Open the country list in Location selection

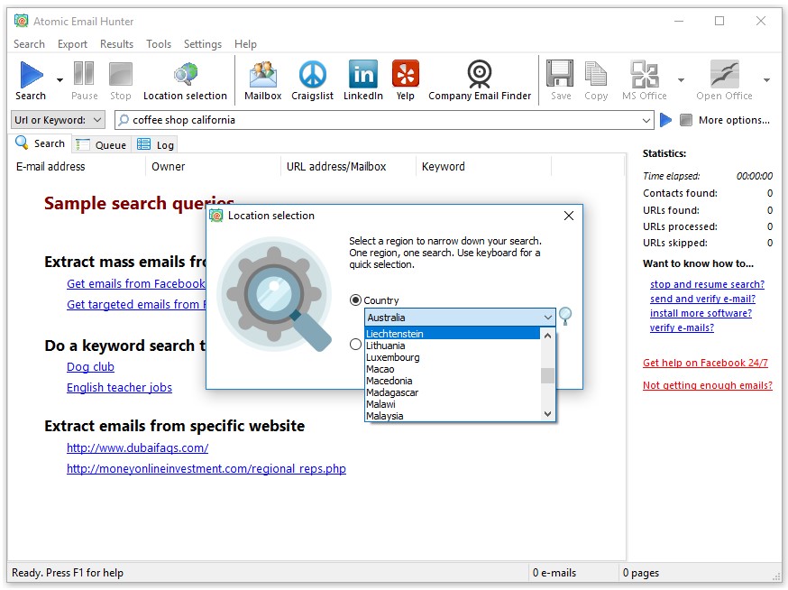pyautogui.click(x=548, y=318)
